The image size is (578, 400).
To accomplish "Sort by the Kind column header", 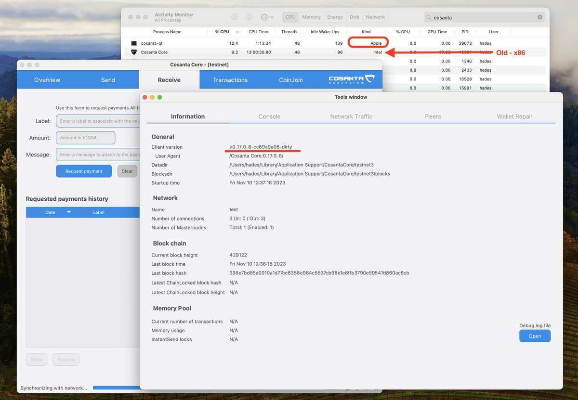I will tap(366, 32).
